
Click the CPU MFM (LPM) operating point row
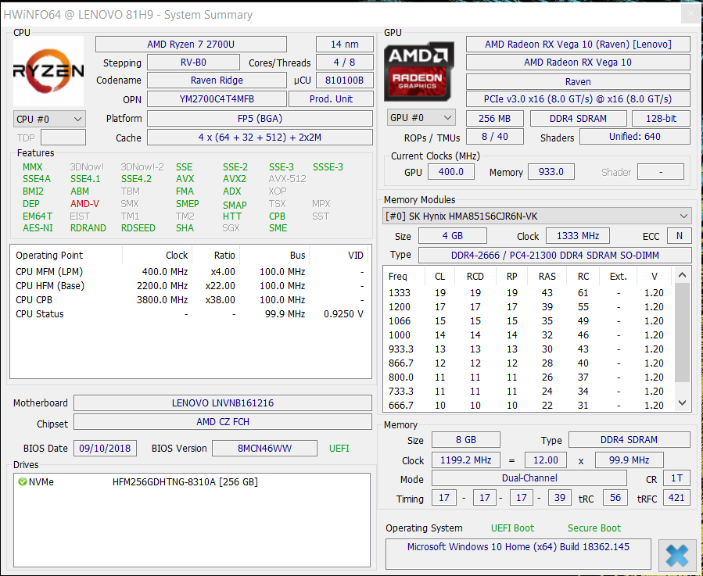point(191,272)
